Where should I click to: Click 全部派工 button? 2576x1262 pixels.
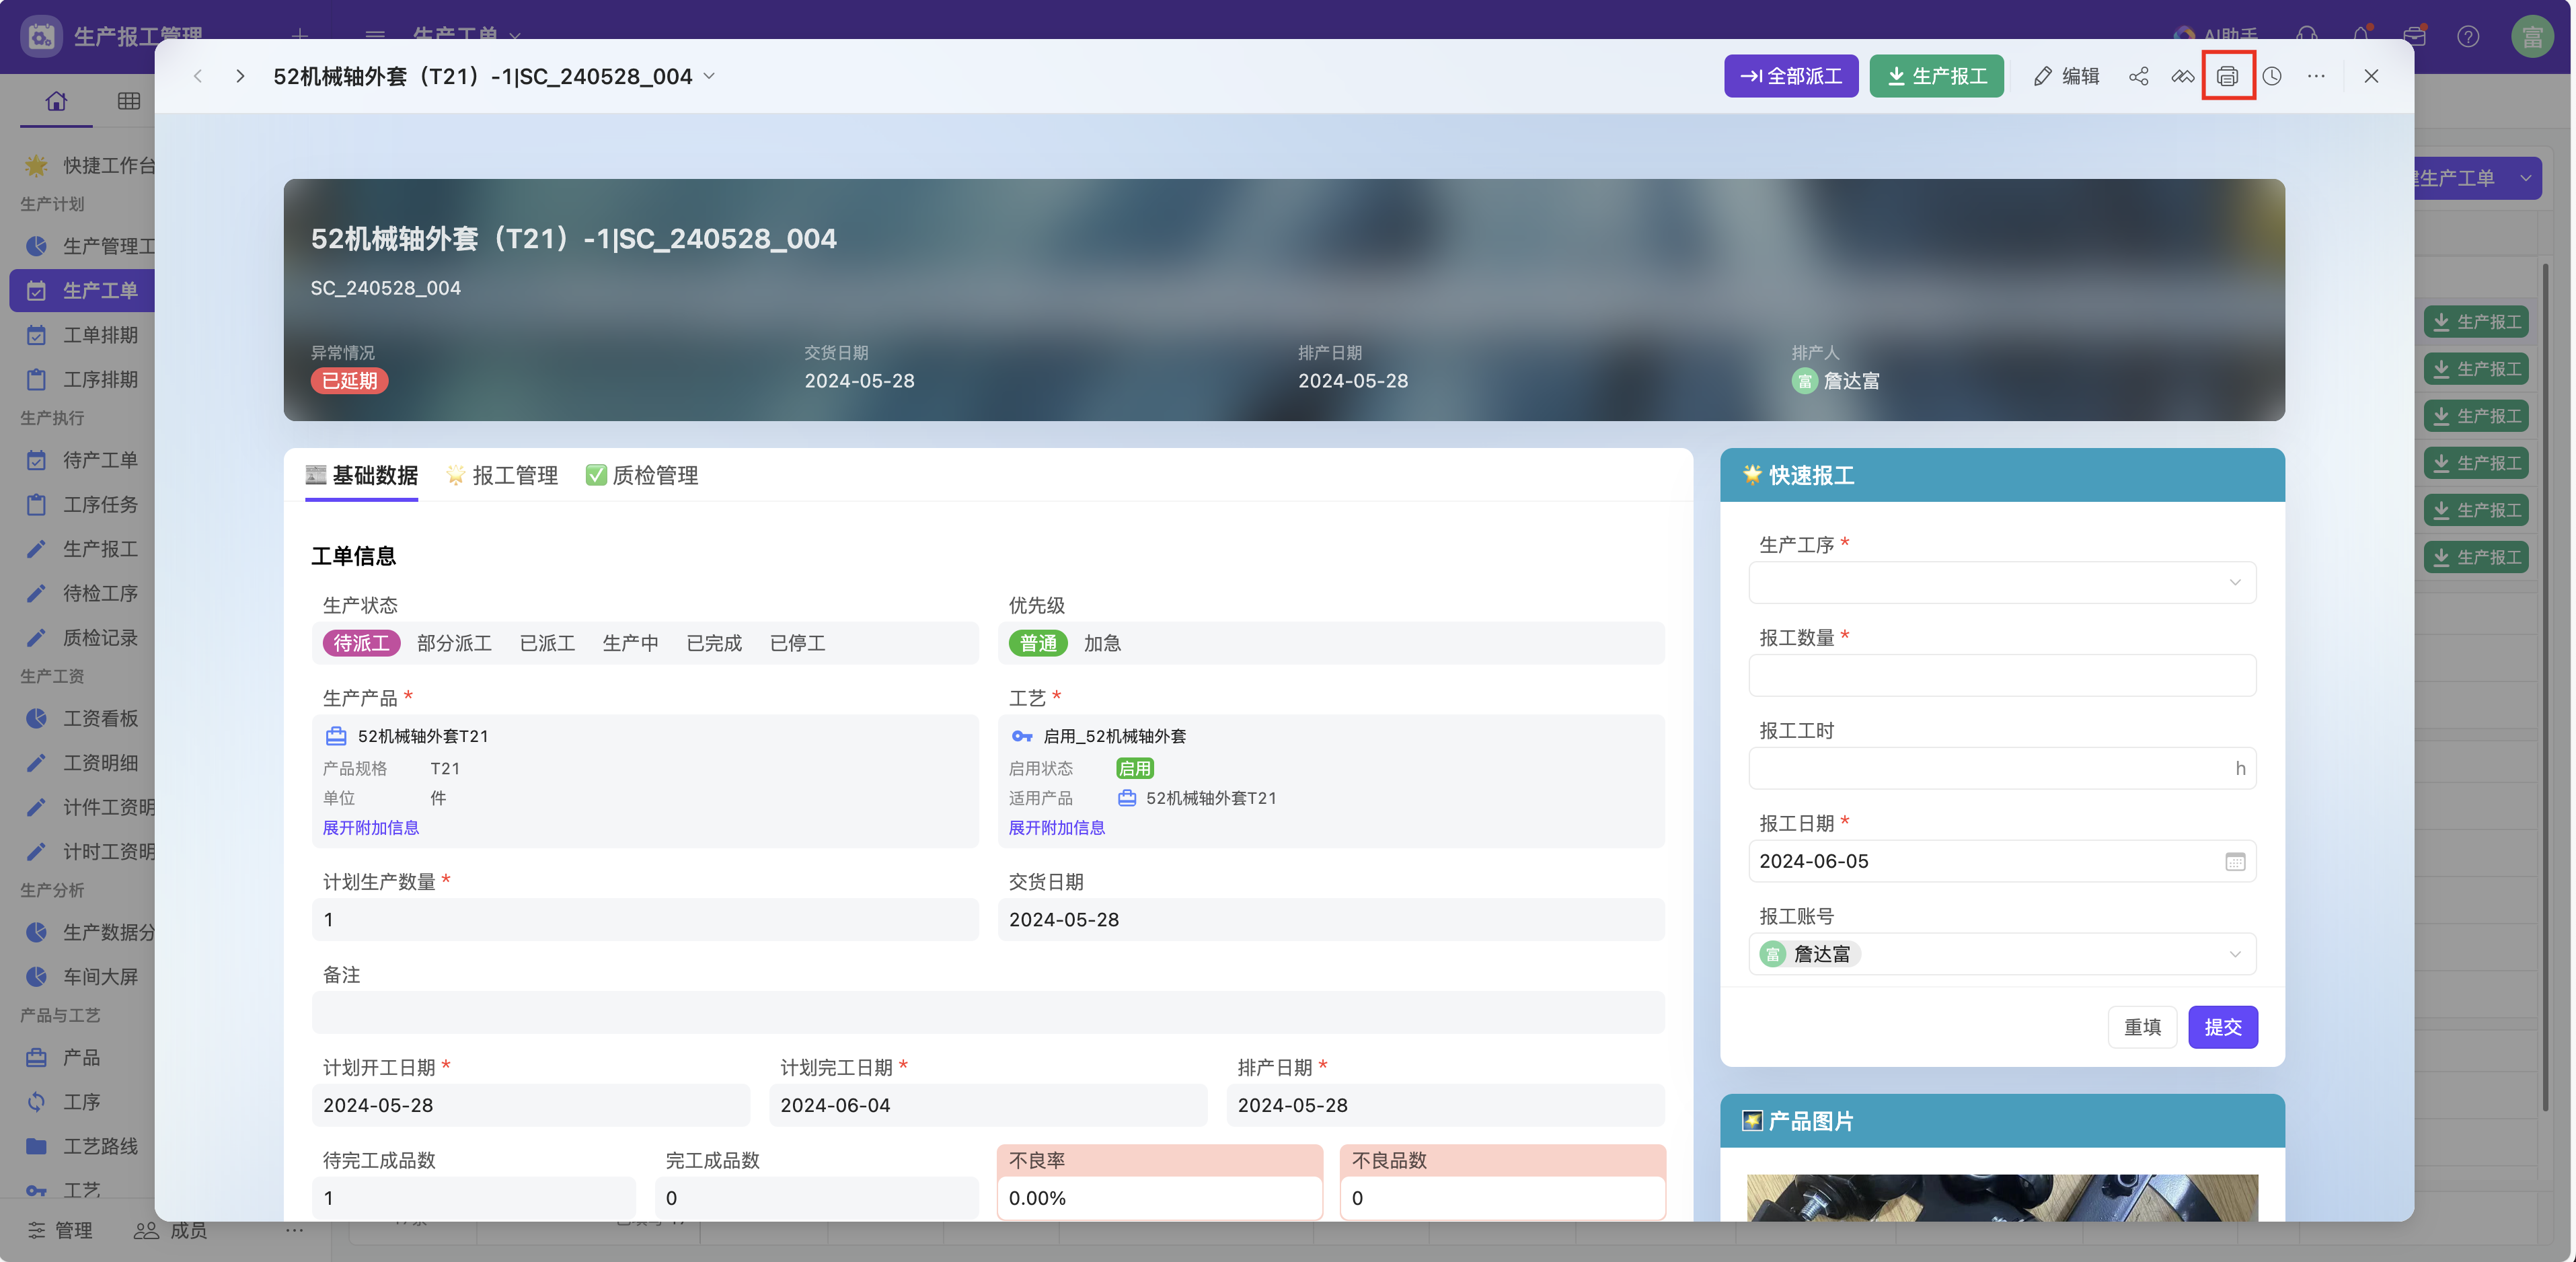(x=1791, y=76)
